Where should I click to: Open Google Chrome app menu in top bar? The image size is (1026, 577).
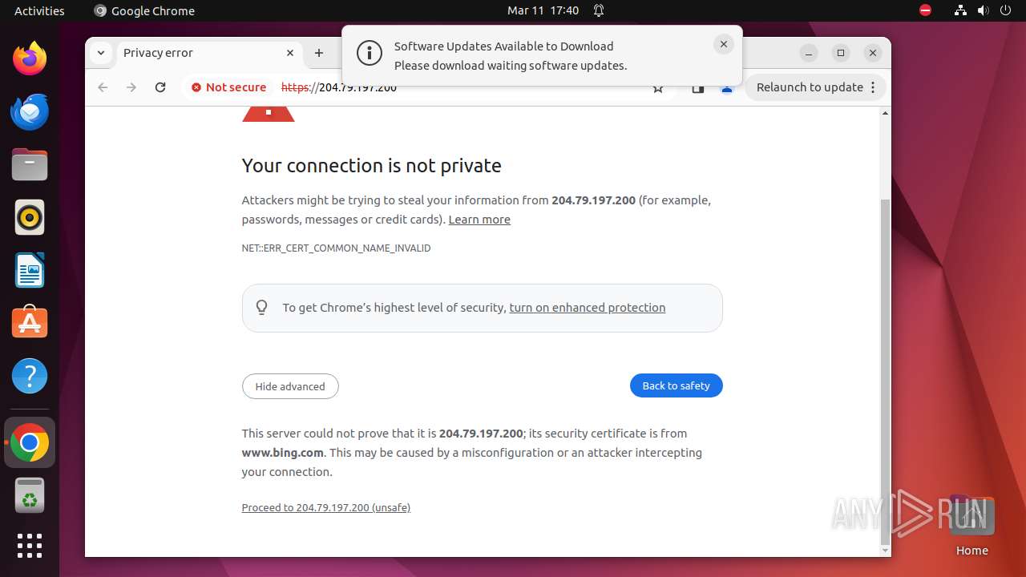[x=144, y=10]
